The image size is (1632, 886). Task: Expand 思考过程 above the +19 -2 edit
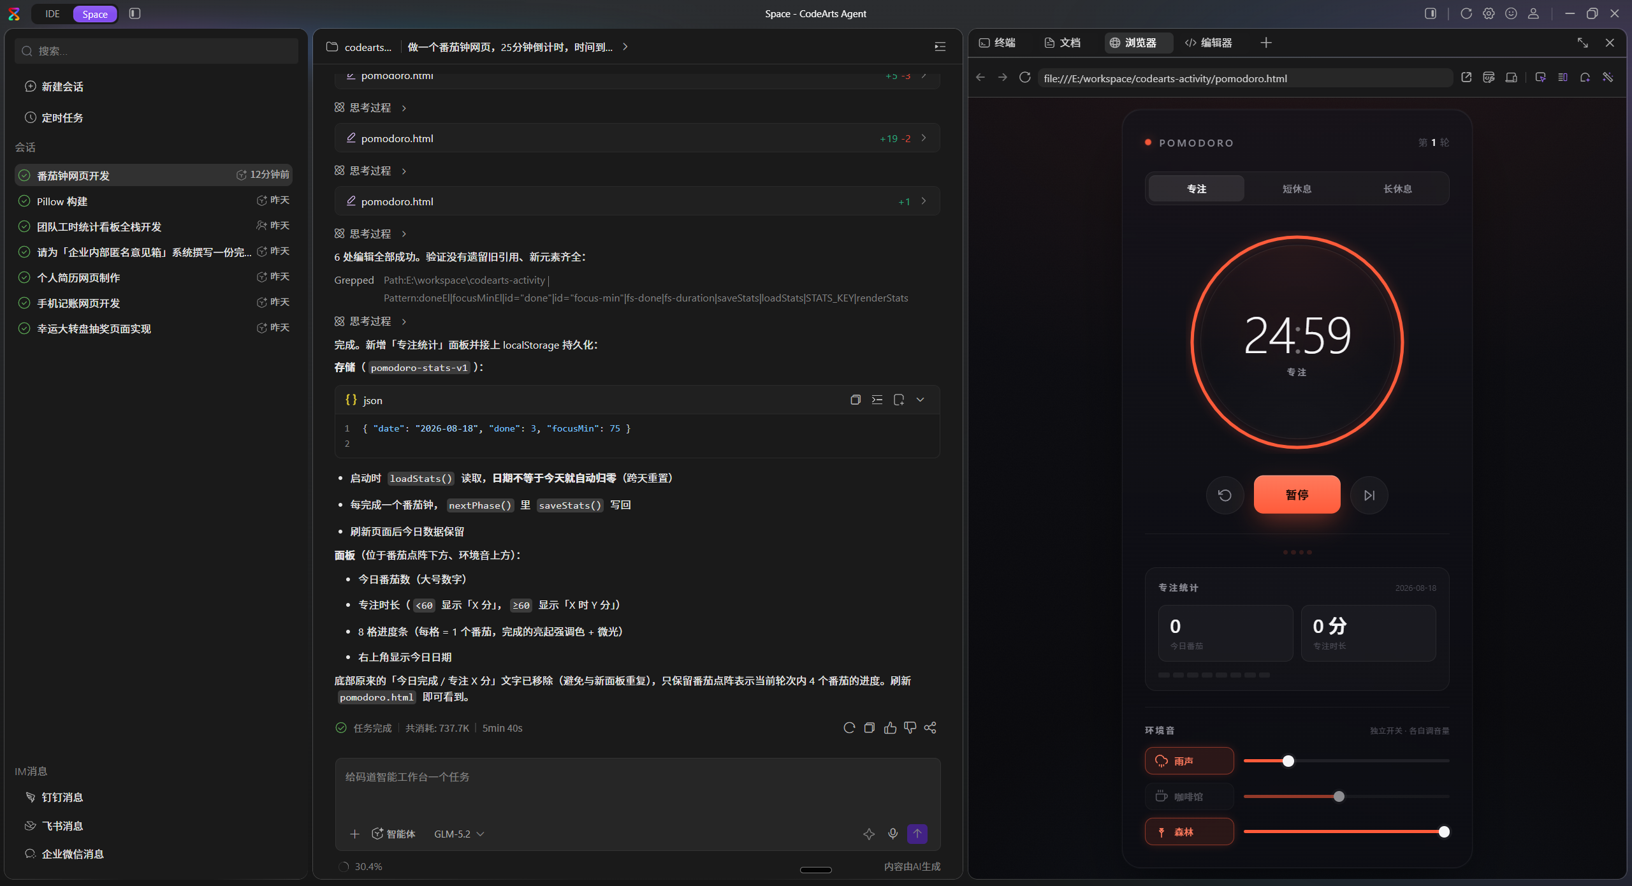pos(370,108)
